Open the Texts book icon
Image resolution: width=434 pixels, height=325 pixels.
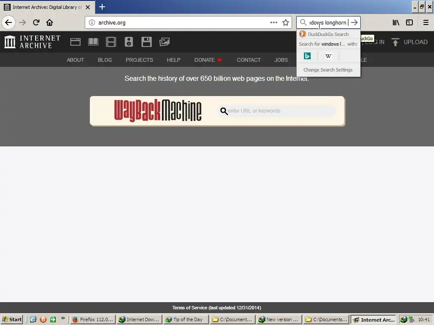point(93,42)
